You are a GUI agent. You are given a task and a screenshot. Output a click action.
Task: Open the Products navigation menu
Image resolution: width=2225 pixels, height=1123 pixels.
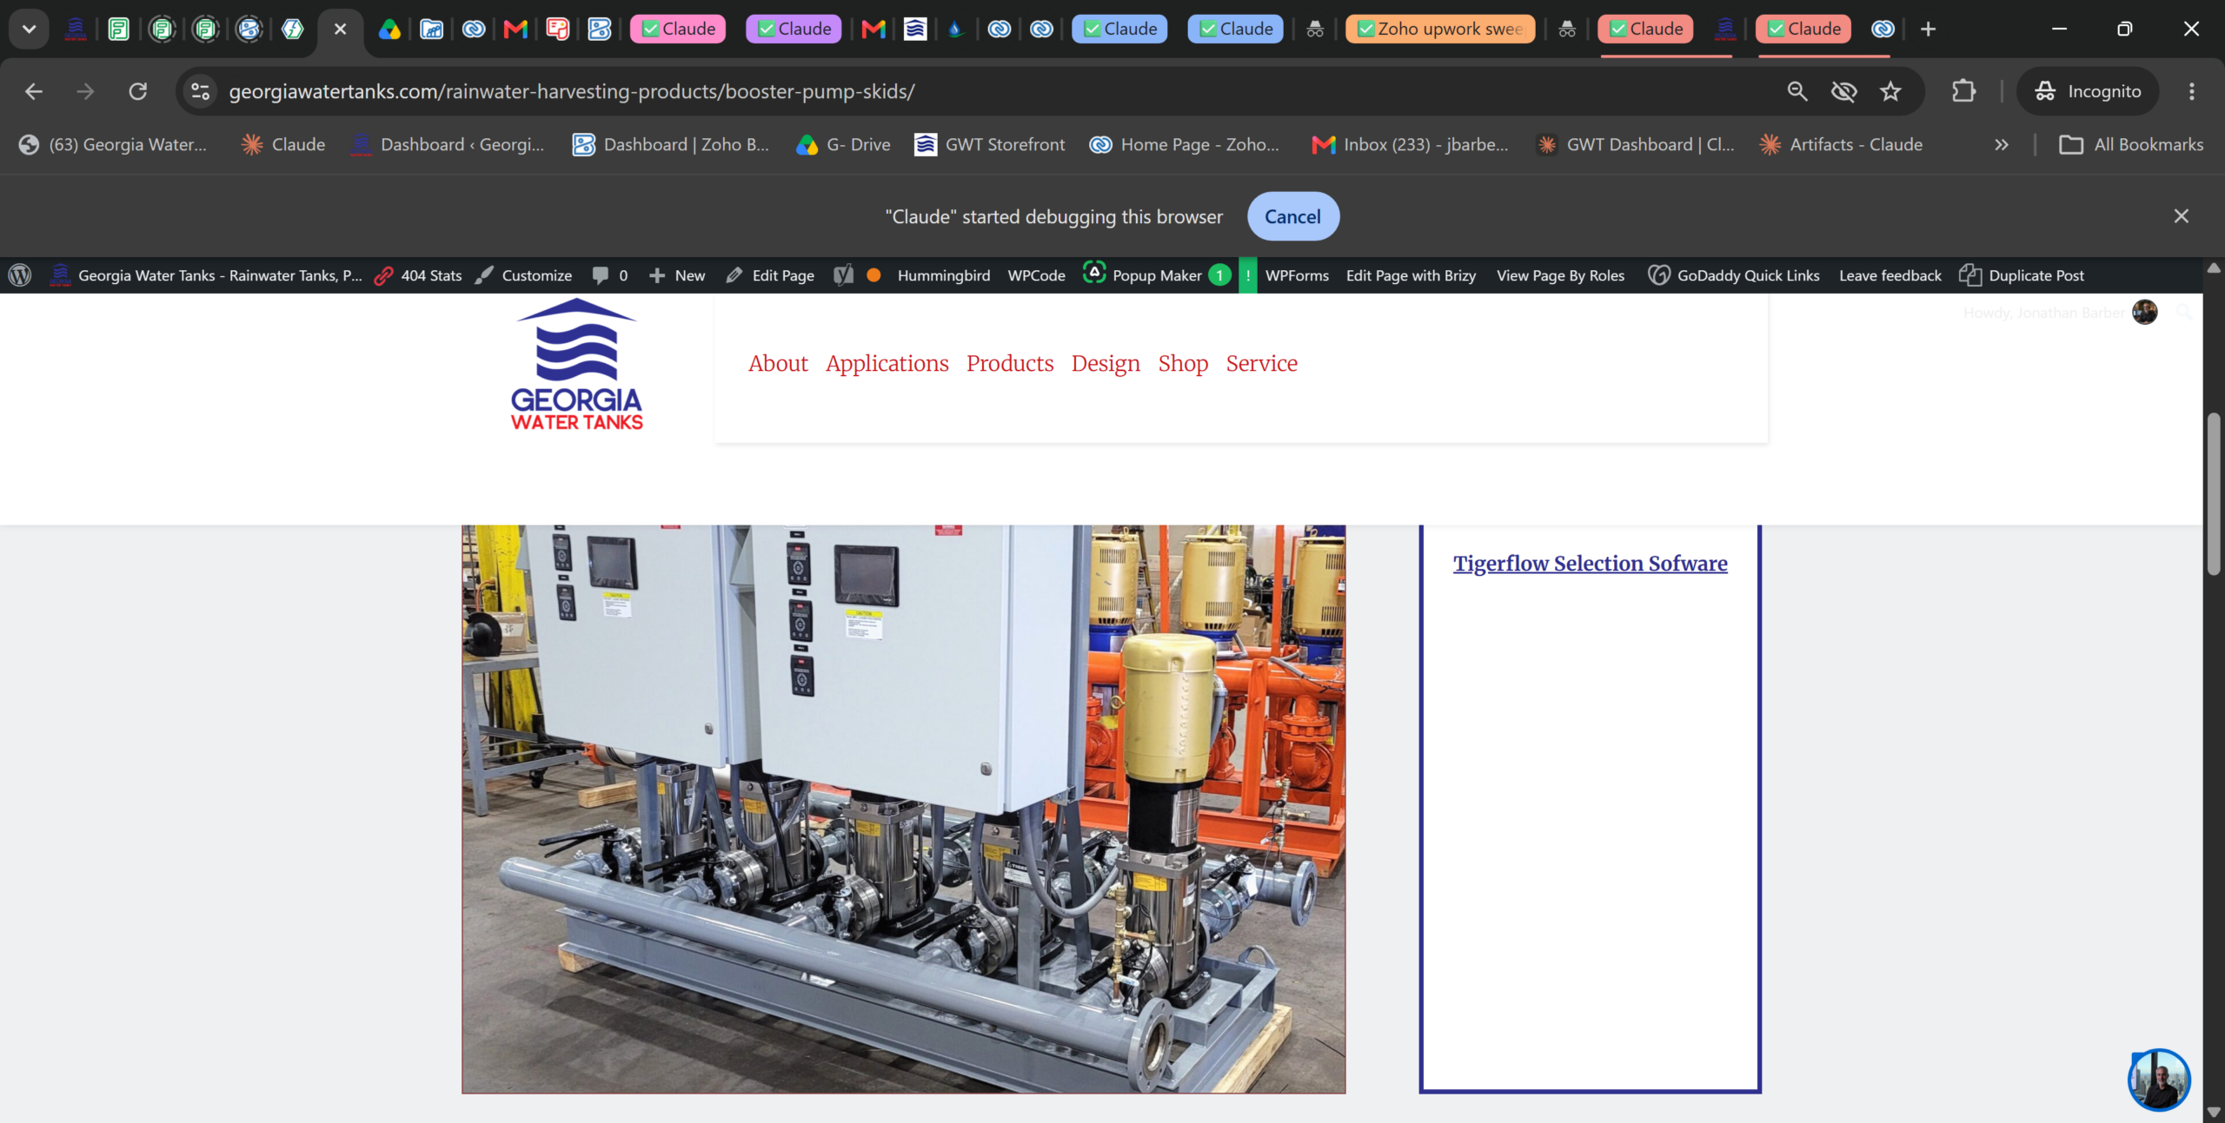(x=1010, y=363)
